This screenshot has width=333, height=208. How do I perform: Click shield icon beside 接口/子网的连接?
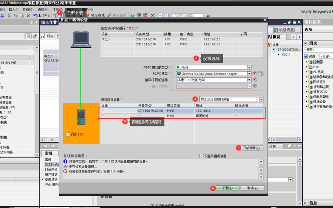pyautogui.click(x=255, y=80)
